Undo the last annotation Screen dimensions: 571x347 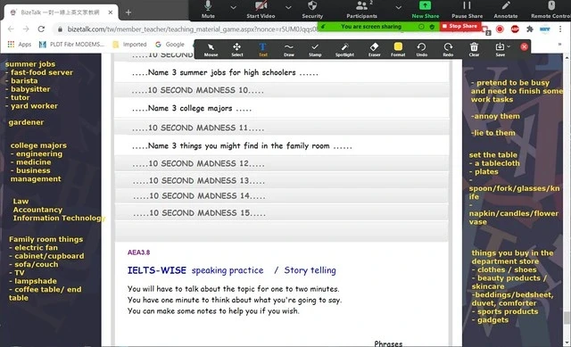[422, 50]
